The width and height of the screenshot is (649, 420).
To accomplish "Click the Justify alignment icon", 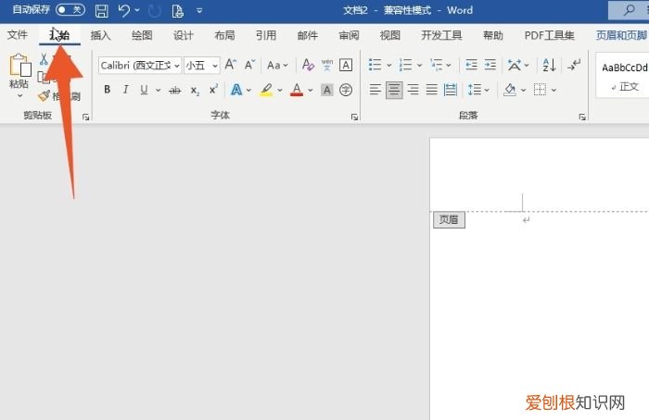I will coord(432,90).
